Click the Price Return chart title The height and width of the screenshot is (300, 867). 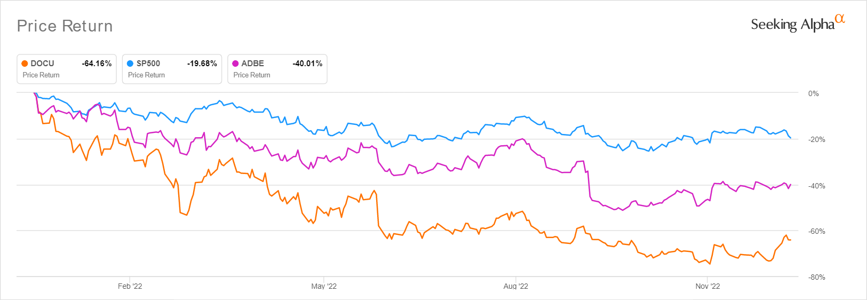[x=65, y=26]
